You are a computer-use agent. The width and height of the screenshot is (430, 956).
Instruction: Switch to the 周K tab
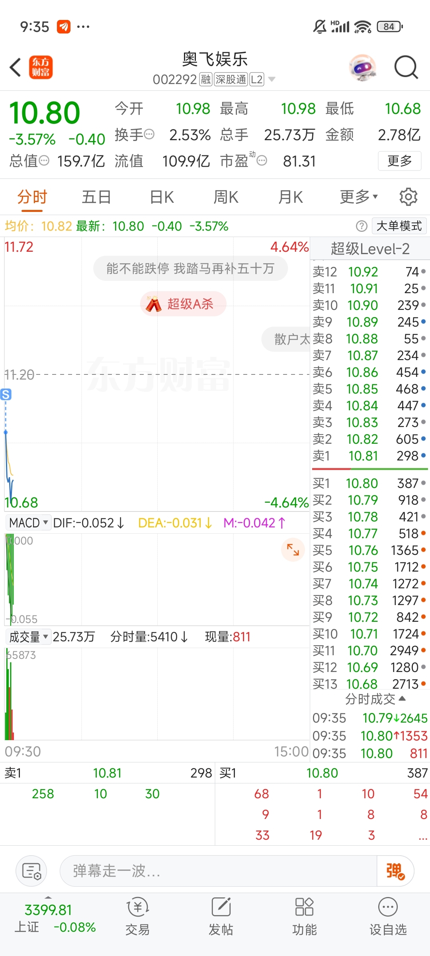click(x=226, y=197)
